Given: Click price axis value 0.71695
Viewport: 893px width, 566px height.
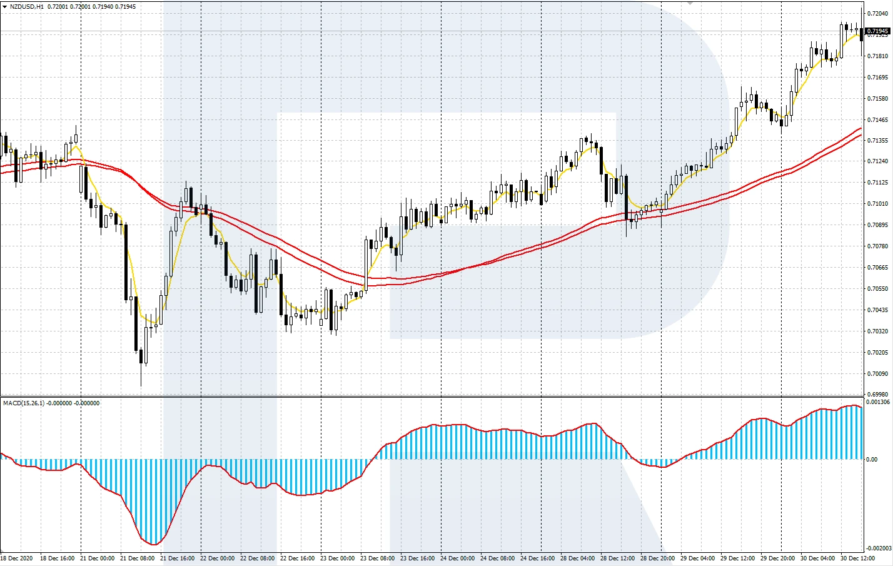Looking at the screenshot, I should [x=878, y=78].
